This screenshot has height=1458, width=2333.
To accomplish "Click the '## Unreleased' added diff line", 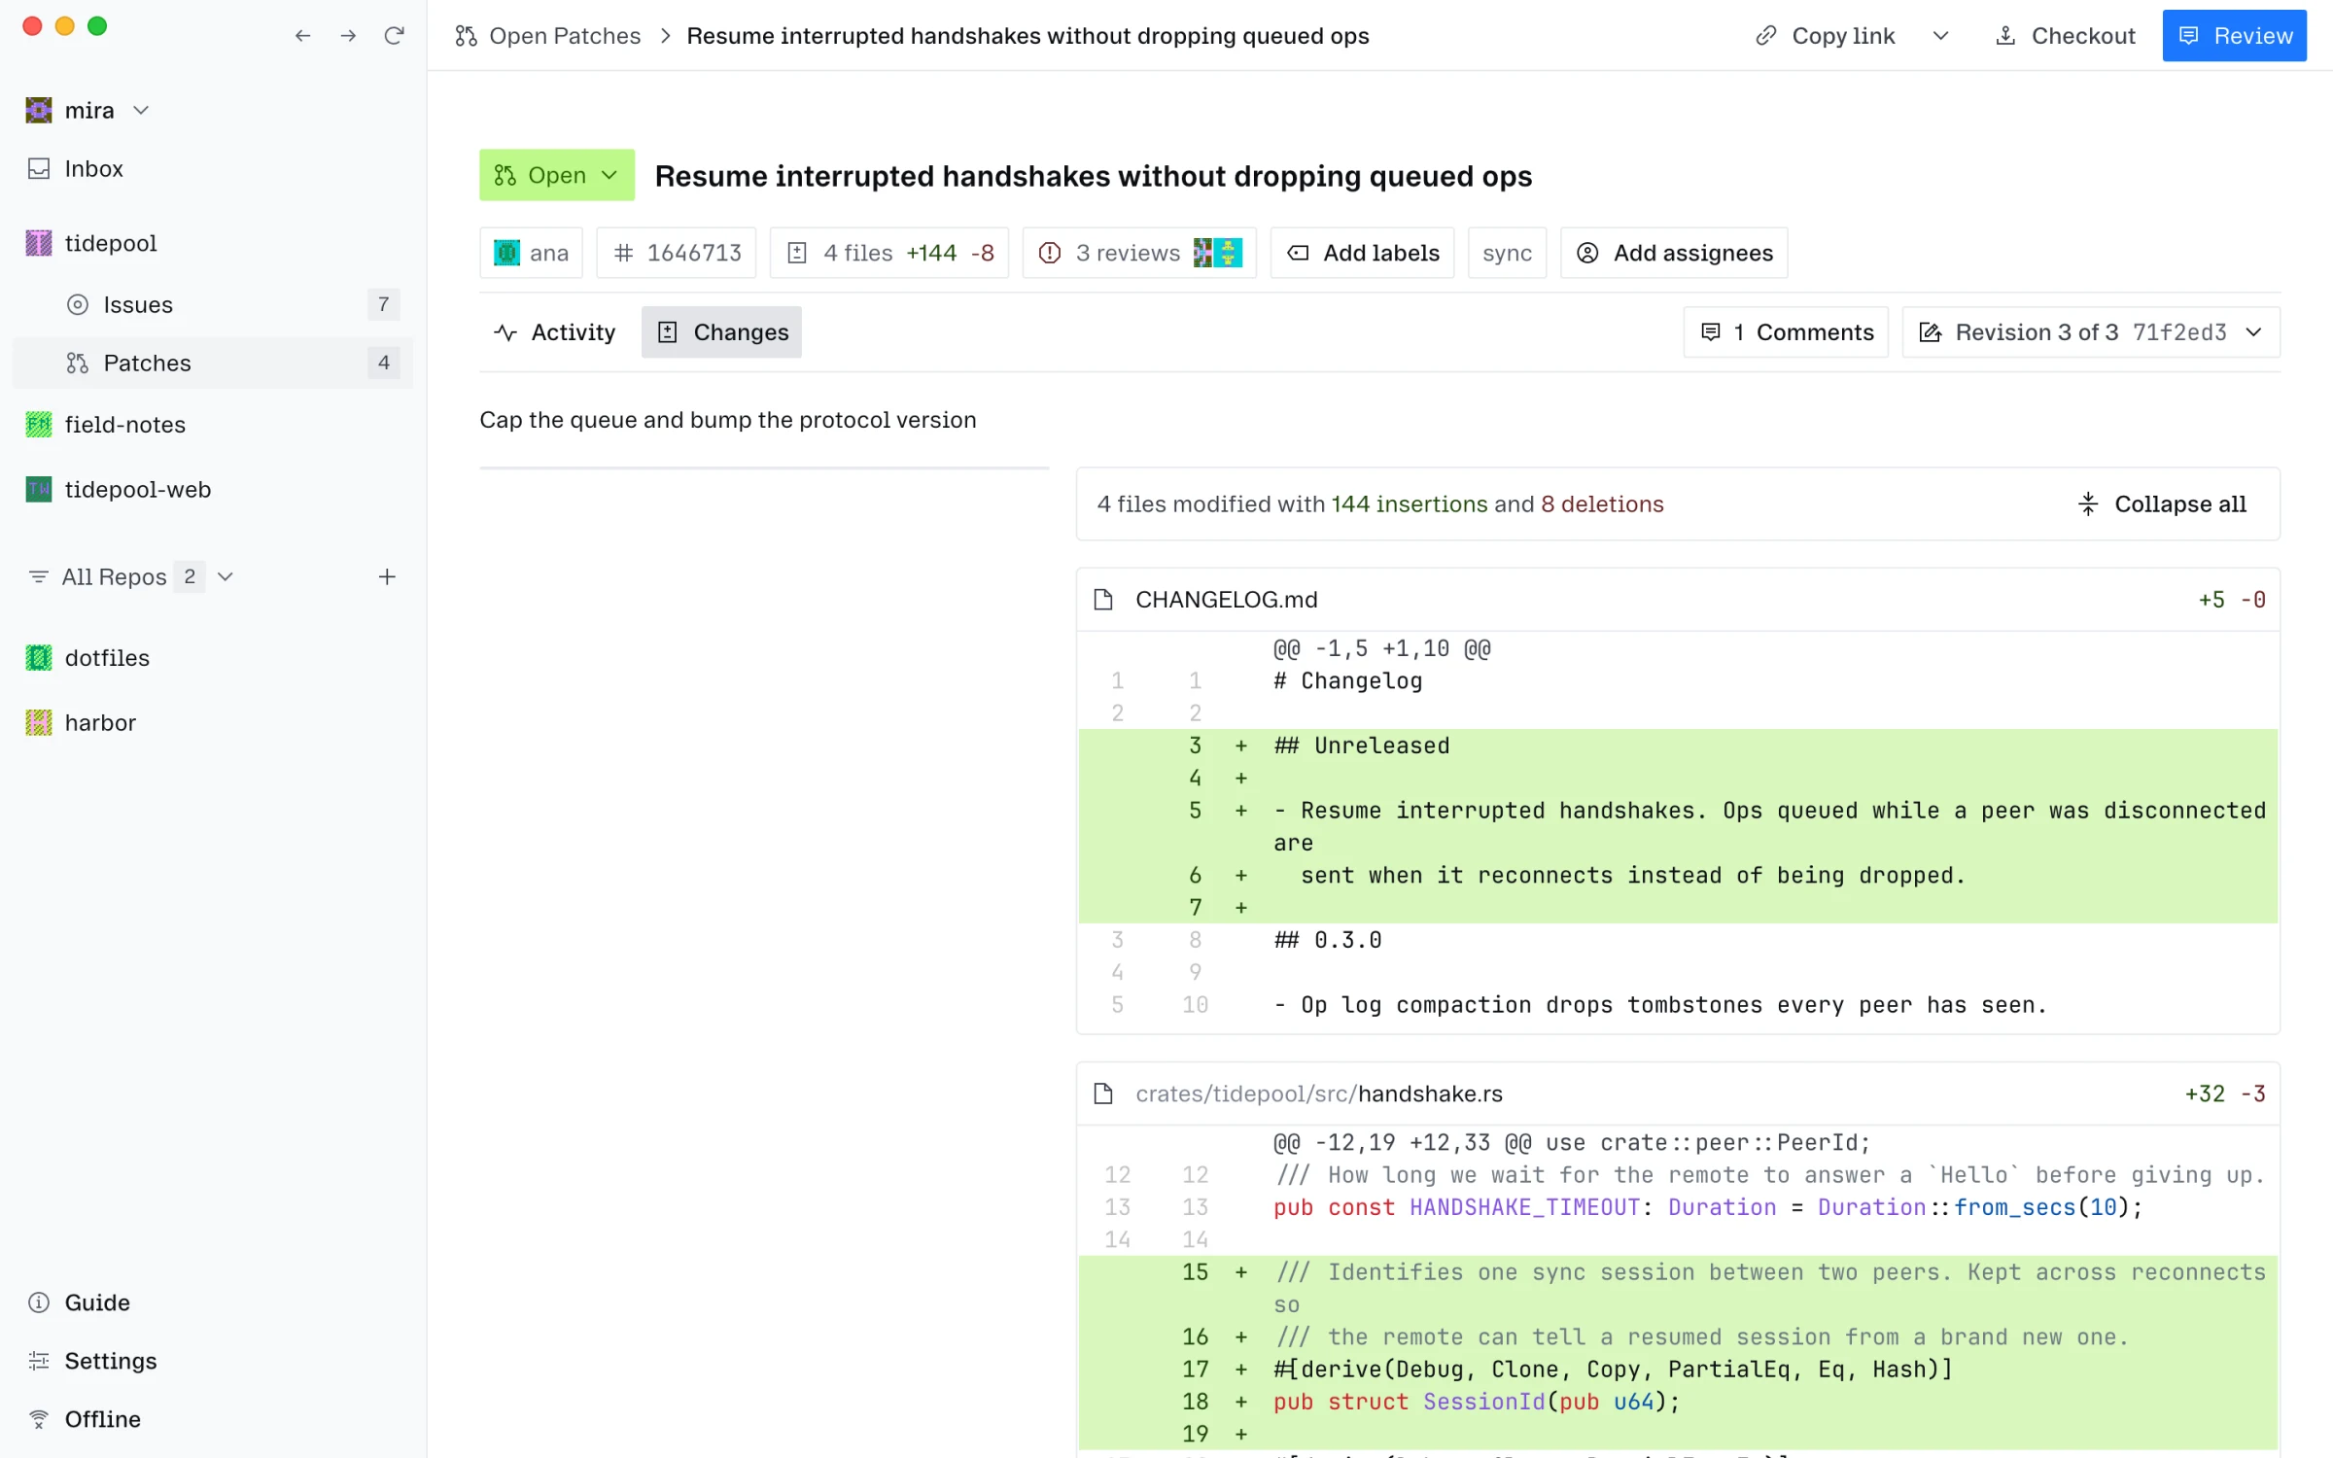I will [x=1679, y=746].
